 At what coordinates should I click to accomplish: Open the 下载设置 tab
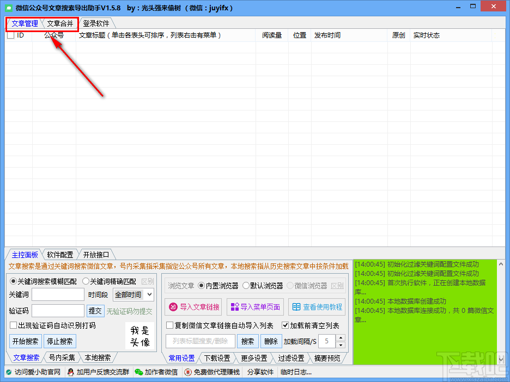click(217, 358)
